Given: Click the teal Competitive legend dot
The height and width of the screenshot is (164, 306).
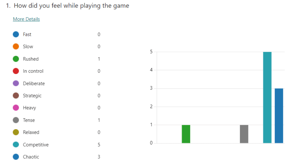Looking at the screenshot, I should click(x=16, y=145).
